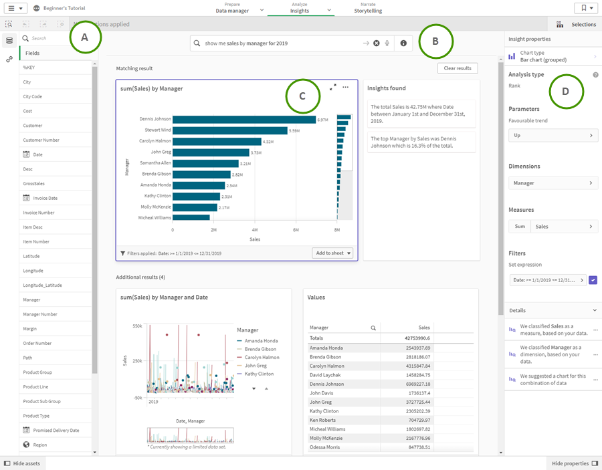Open the three-dot menu on the bar chart
The image size is (602, 470).
pyautogui.click(x=346, y=88)
